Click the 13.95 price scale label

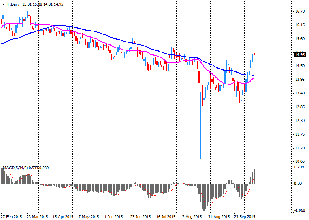(x=300, y=80)
